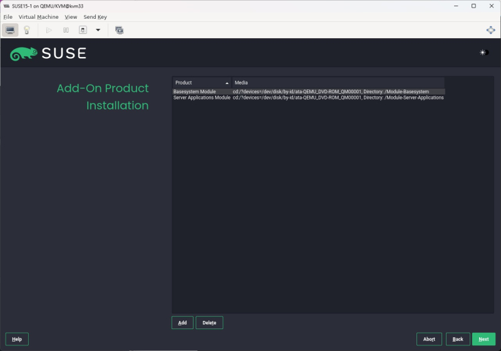Power on the virtual machine play icon

click(x=49, y=30)
